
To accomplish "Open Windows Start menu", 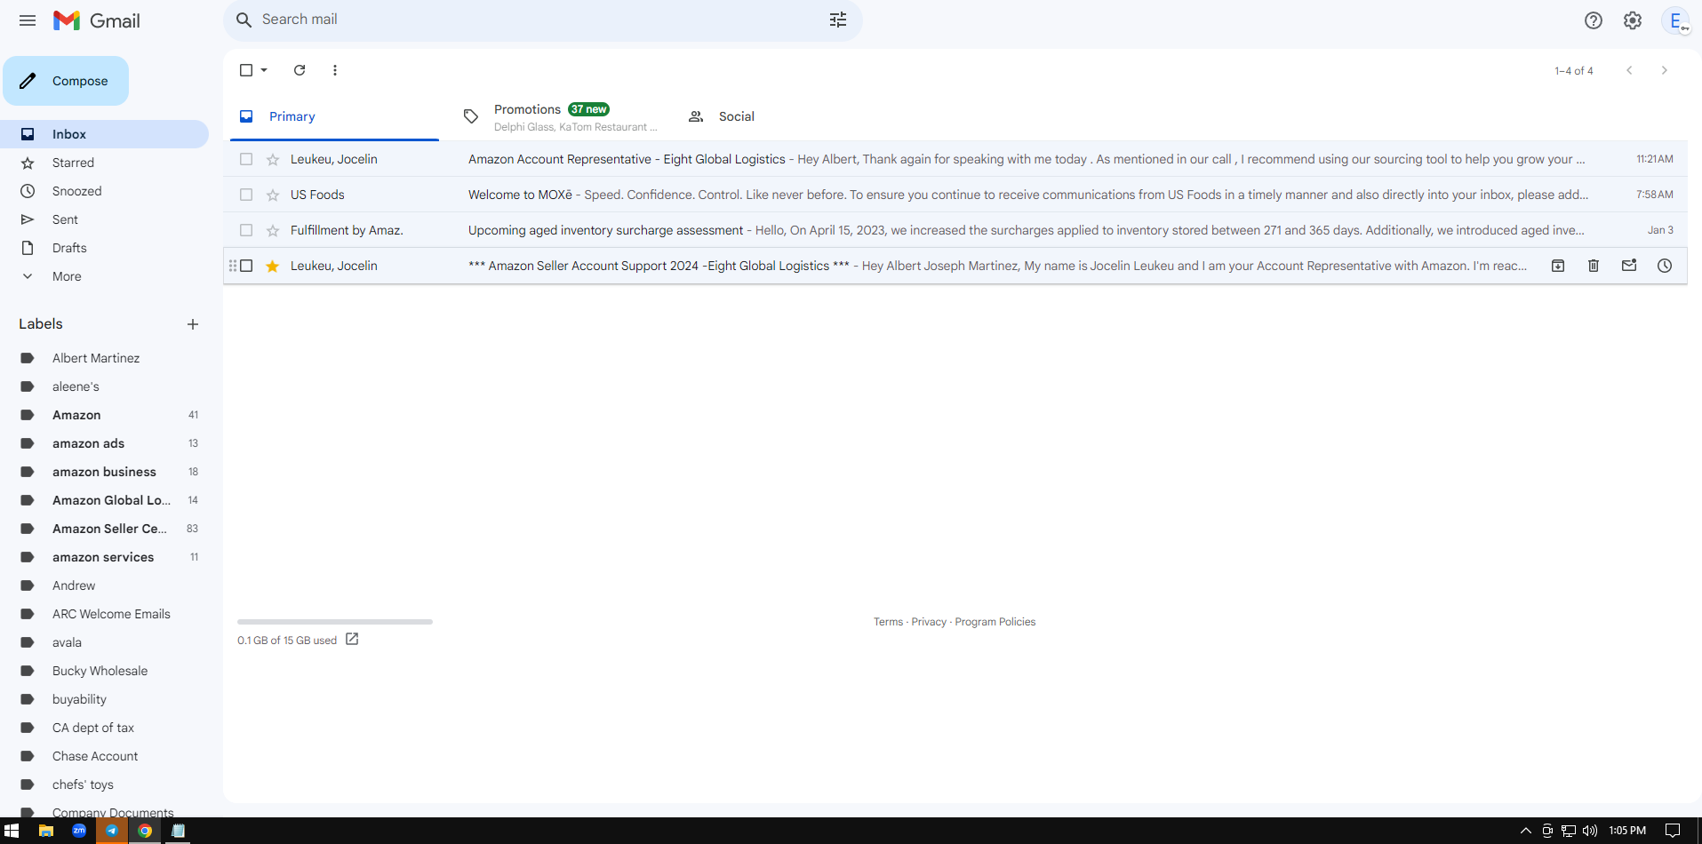I will point(12,831).
